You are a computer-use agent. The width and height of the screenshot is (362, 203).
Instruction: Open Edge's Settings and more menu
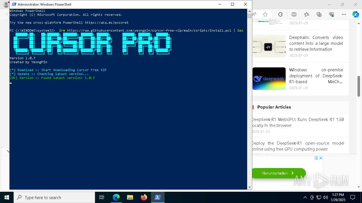pos(344,14)
